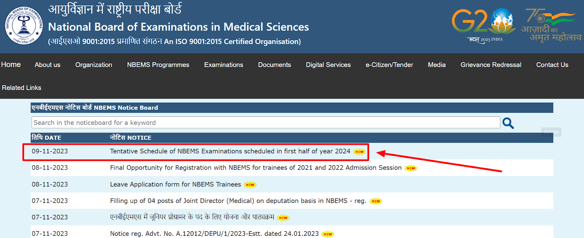Expand the NBEMS Programmes menu
Viewport: 584px width, 238px height.
pyautogui.click(x=158, y=65)
